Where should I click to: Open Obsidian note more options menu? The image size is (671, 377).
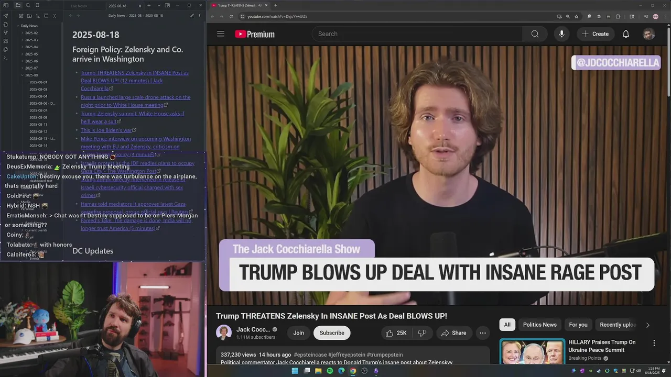(x=199, y=16)
